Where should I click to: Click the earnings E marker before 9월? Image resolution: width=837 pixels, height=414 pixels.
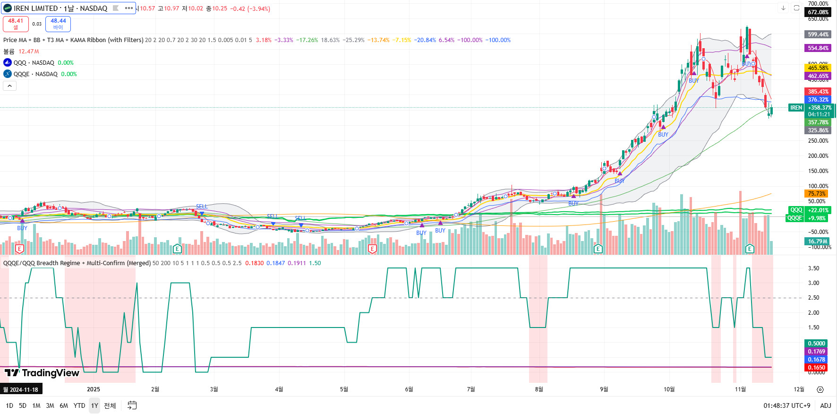pos(598,249)
